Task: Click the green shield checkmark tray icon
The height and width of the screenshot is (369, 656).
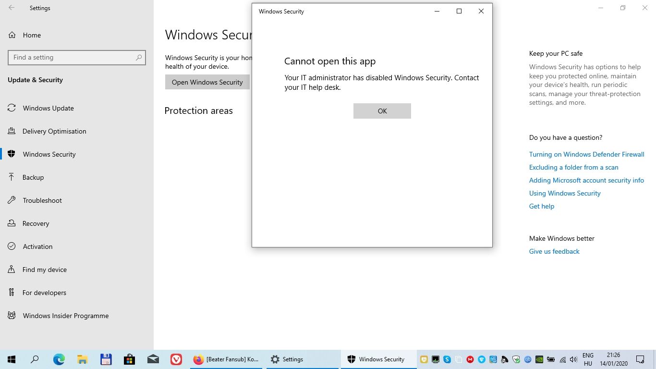Action: [x=516, y=359]
